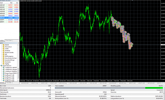Close the Navigator panel

point(18,43)
